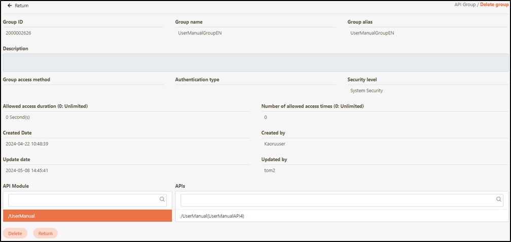Click the 0 Second(s) access duration value
This screenshot has height=242, width=511.
(x=18, y=117)
